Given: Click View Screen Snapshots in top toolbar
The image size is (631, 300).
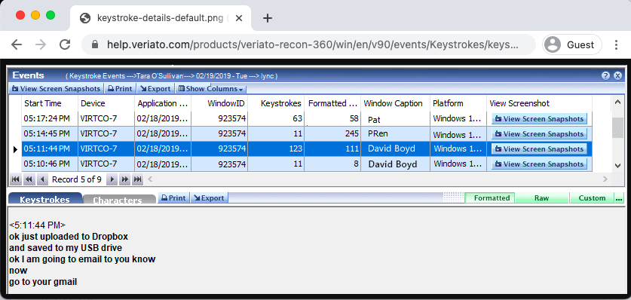Looking at the screenshot, I should click(56, 89).
